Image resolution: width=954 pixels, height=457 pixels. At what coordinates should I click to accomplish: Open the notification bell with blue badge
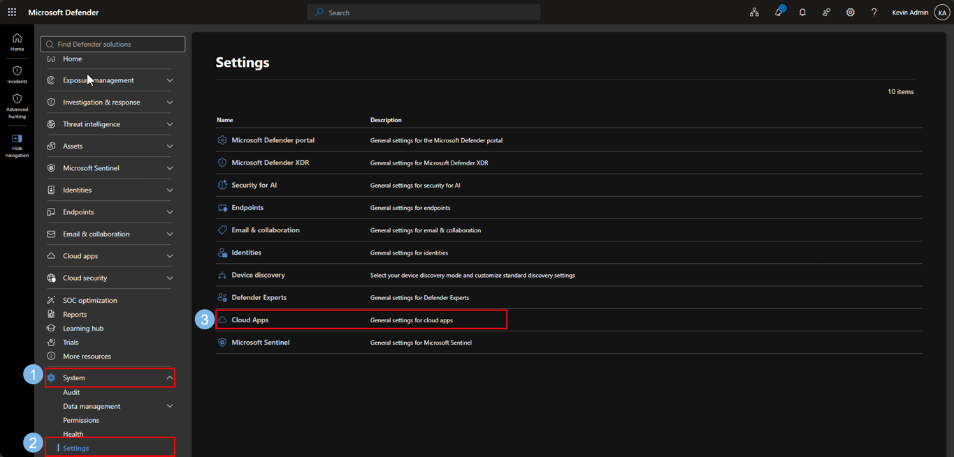tap(779, 12)
